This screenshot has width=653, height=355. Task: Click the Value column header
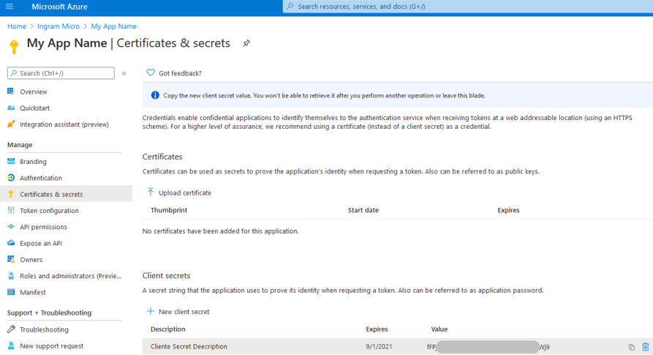(x=439, y=329)
